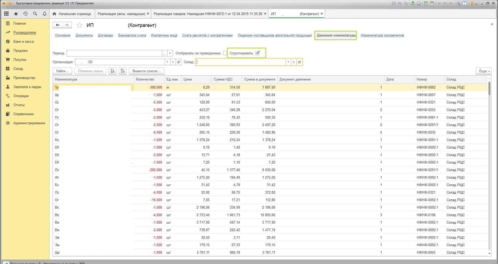Image resolution: width=498 pixels, height=264 pixels.
Task: Expand the Склад dropdown list
Action: 288,62
